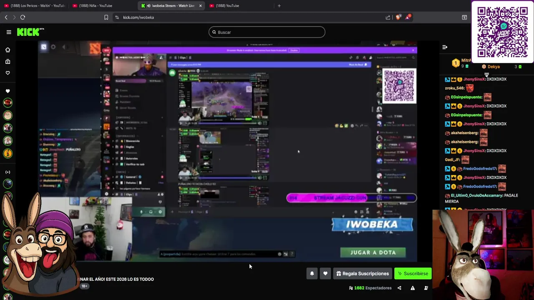Click the green Suscribirse button

(413, 274)
